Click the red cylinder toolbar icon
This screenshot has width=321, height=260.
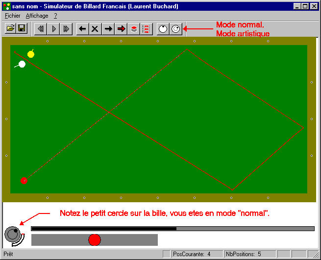click(x=133, y=29)
